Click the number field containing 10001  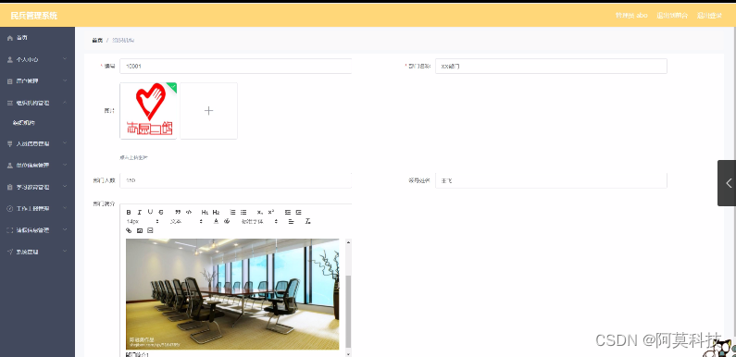click(x=236, y=67)
